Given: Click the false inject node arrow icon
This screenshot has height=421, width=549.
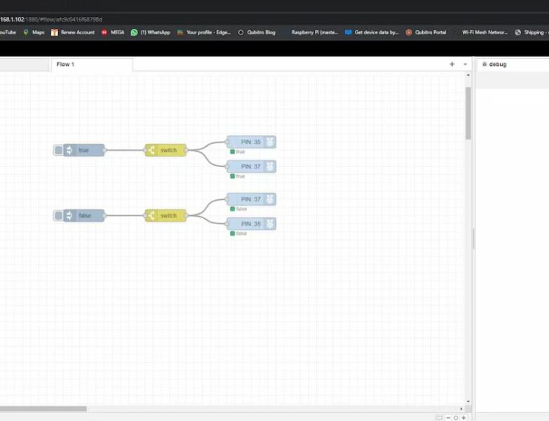Looking at the screenshot, I should [x=69, y=215].
